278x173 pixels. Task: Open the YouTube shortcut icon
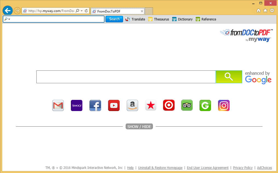point(114,105)
